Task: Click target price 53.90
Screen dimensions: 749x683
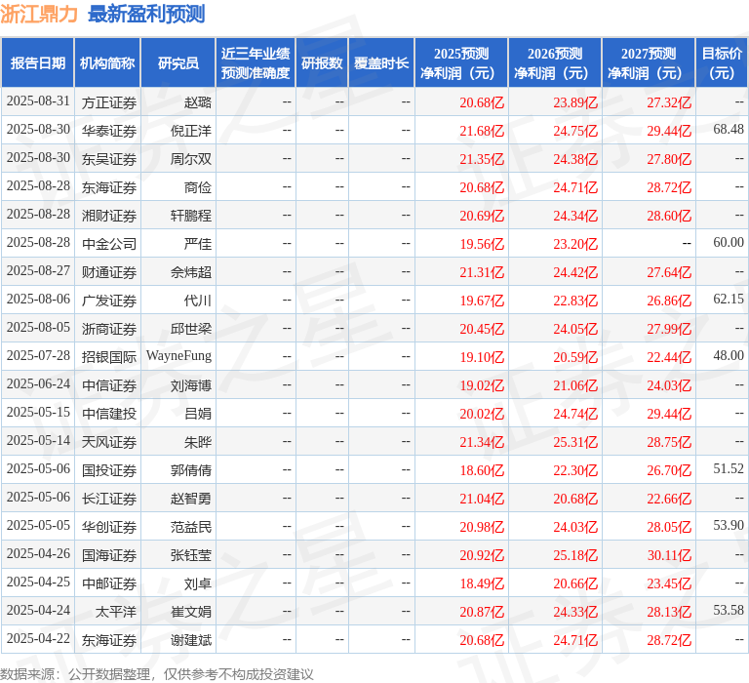Action: pyautogui.click(x=729, y=525)
